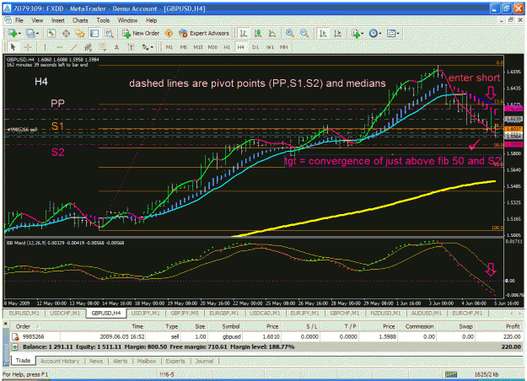Screen dimensions: 527x381
Task: Open the Profiles icon in the toolbar
Action: 30,33
